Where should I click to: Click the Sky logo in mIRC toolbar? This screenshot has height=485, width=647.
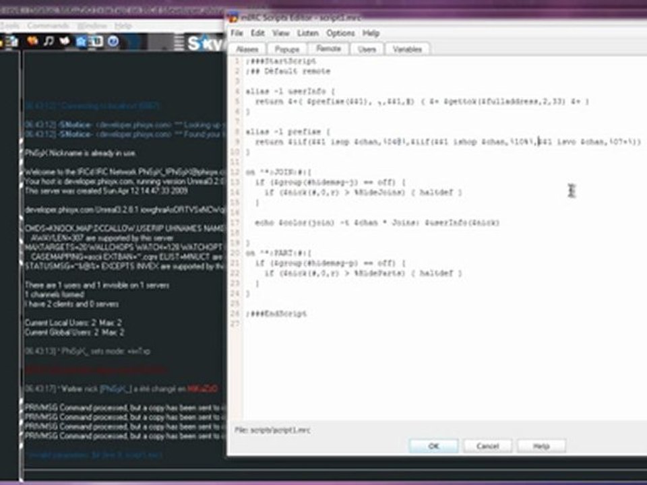205,43
